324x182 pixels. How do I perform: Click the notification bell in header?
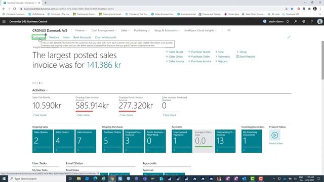click(x=288, y=21)
